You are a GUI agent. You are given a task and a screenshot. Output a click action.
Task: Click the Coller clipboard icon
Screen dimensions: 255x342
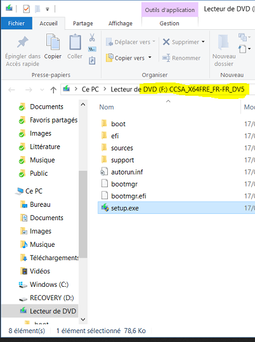click(x=75, y=42)
